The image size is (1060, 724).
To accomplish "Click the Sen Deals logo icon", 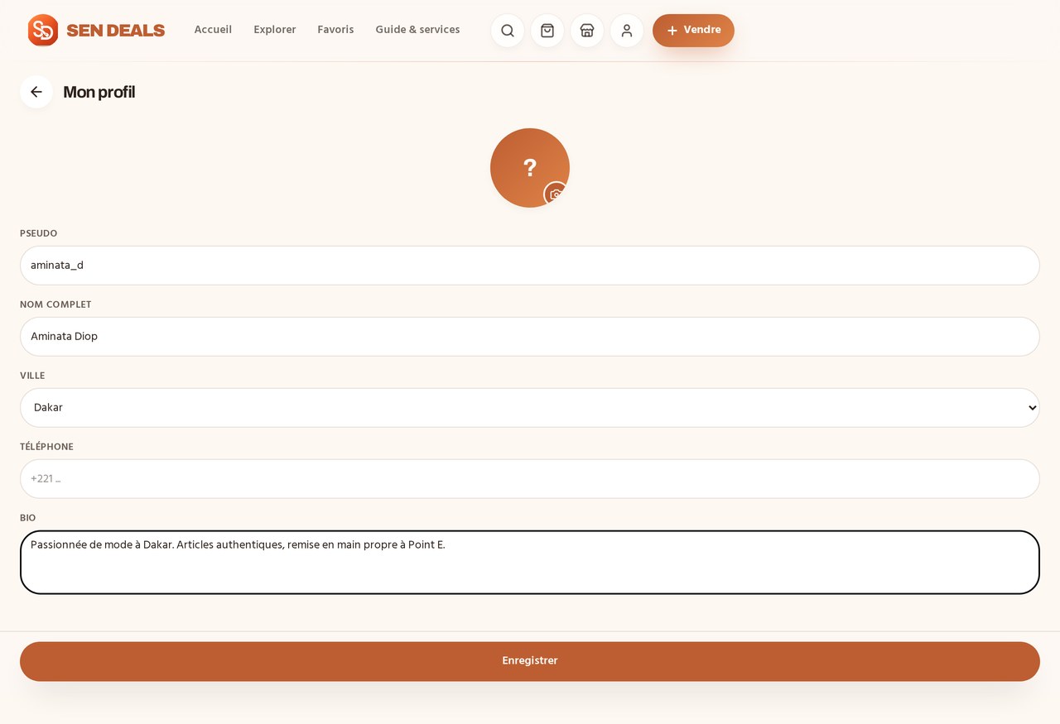I will (43, 30).
